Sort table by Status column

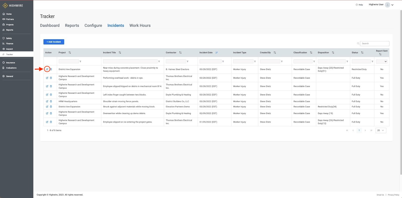(x=362, y=53)
